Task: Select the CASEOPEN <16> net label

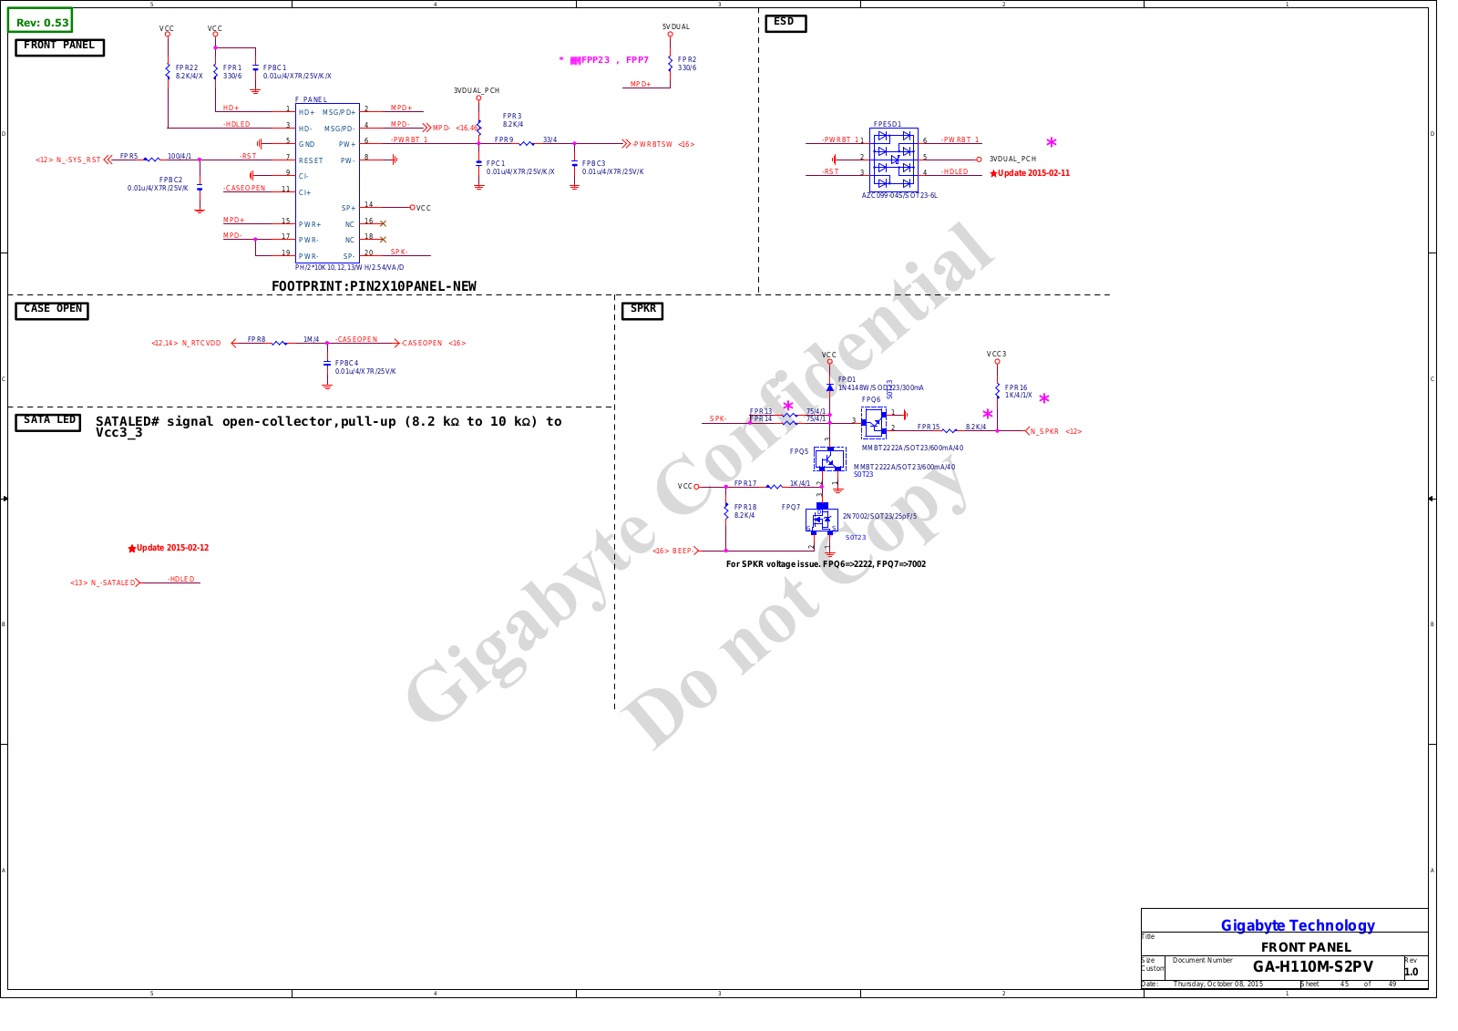Action: (x=435, y=344)
